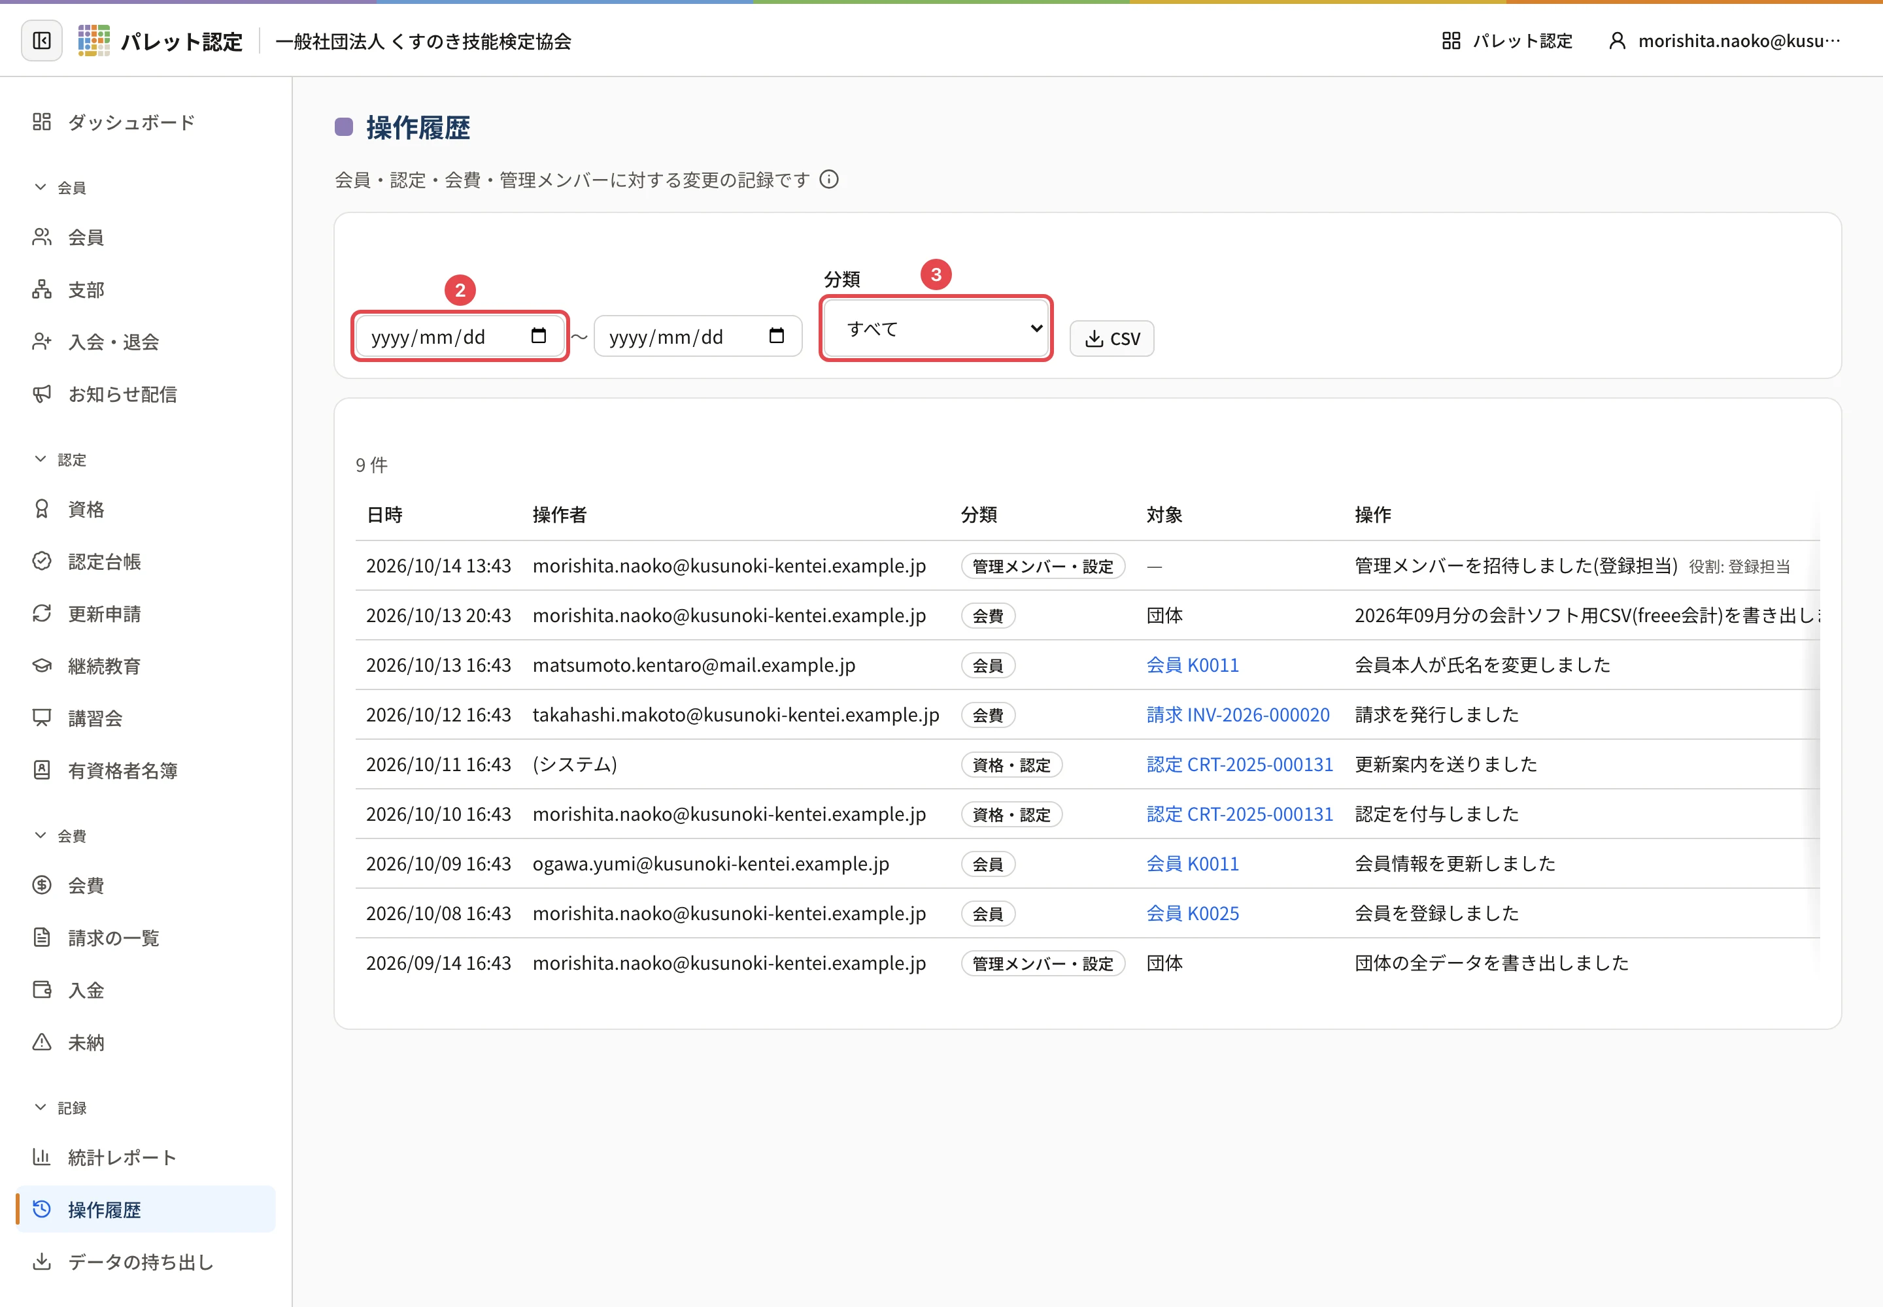1883x1307 pixels.
Task: Click the takahashi.makoto operator cell
Action: pyautogui.click(x=736, y=715)
